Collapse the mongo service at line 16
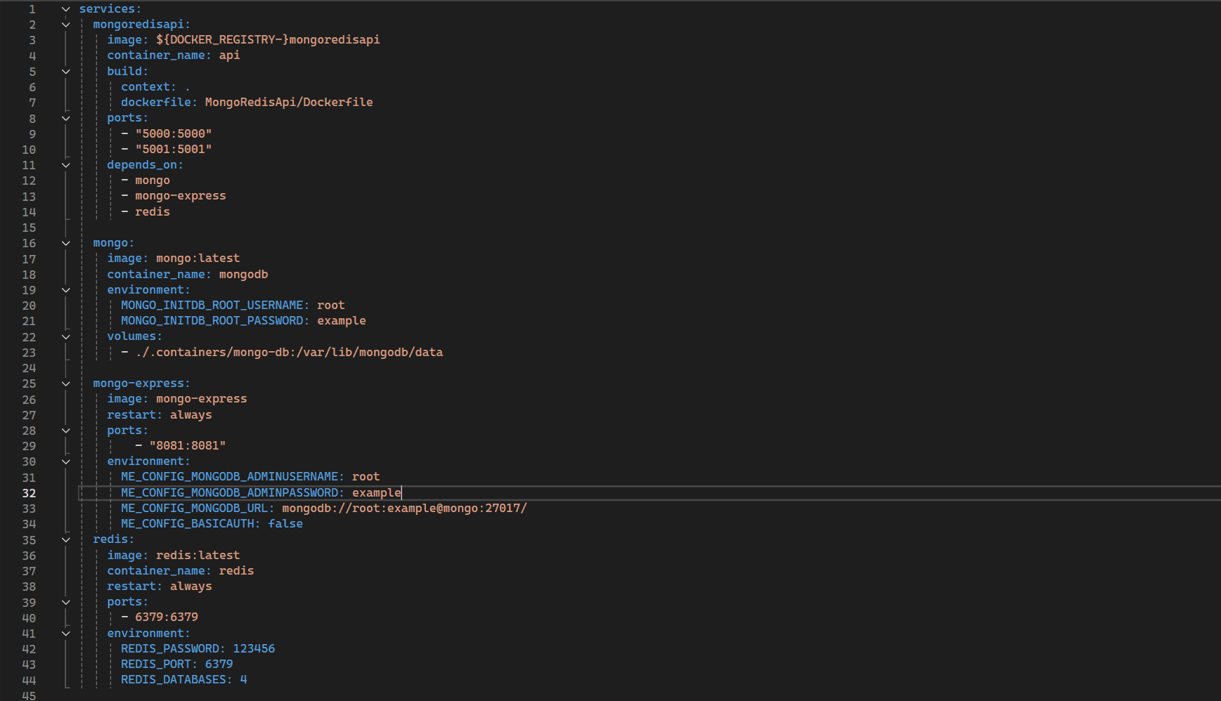Viewport: 1221px width, 701px height. coord(65,243)
